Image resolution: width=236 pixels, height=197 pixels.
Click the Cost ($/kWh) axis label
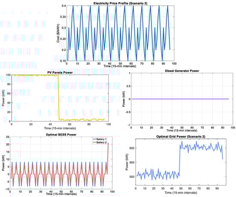coord(58,33)
